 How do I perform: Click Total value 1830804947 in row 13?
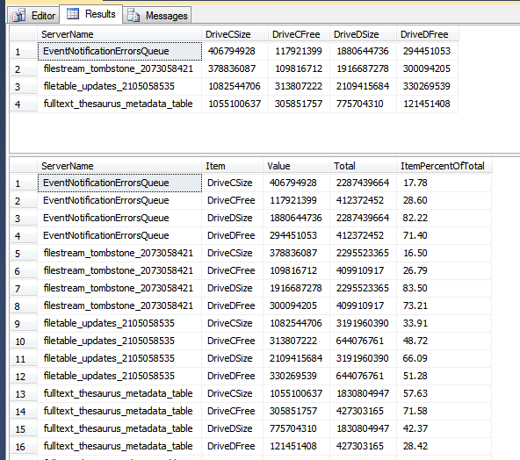coord(363,393)
